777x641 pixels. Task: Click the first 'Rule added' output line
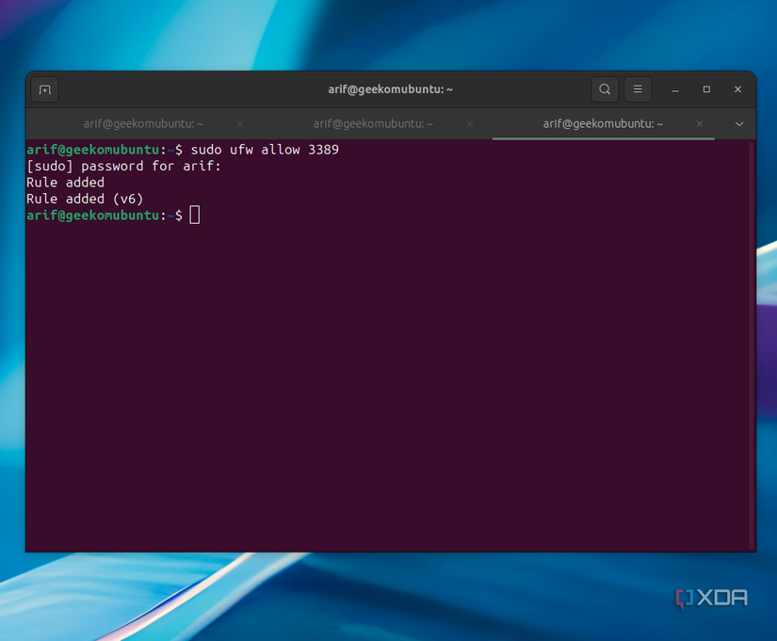(x=65, y=183)
